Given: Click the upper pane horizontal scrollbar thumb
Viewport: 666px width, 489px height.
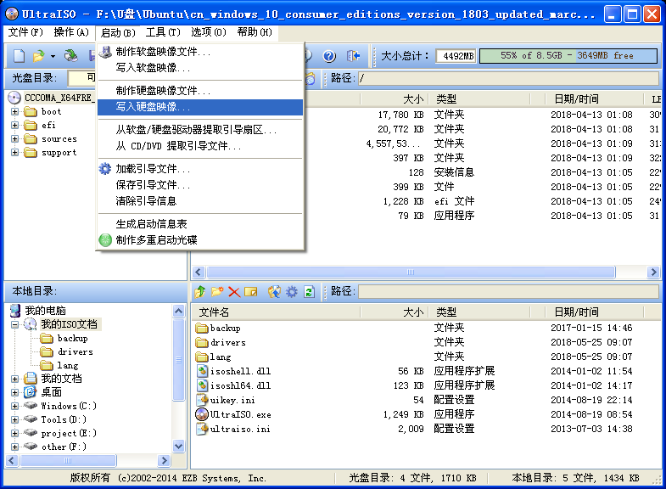Looking at the screenshot, I should click(411, 272).
